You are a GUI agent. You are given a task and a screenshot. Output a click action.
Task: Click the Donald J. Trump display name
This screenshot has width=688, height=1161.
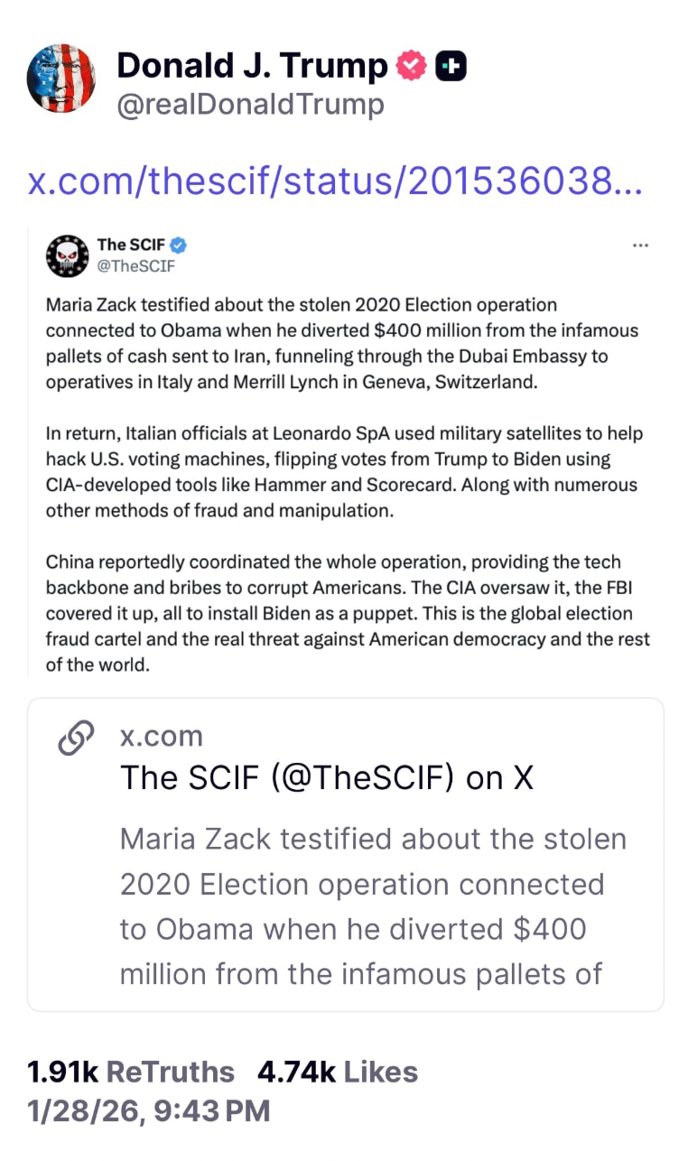(x=251, y=64)
